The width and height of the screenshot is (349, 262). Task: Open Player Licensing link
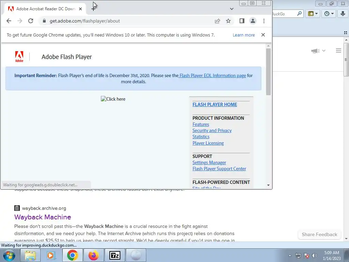(208, 143)
